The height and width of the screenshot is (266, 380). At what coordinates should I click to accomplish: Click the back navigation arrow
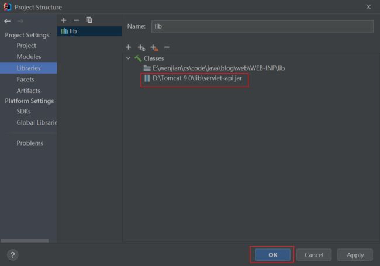[7, 21]
